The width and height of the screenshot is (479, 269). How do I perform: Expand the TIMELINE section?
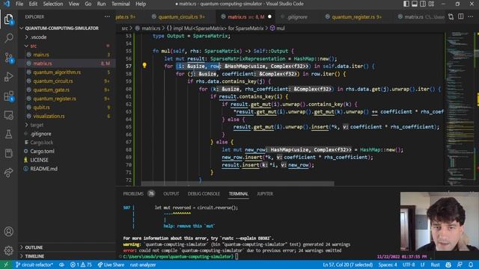point(34,256)
